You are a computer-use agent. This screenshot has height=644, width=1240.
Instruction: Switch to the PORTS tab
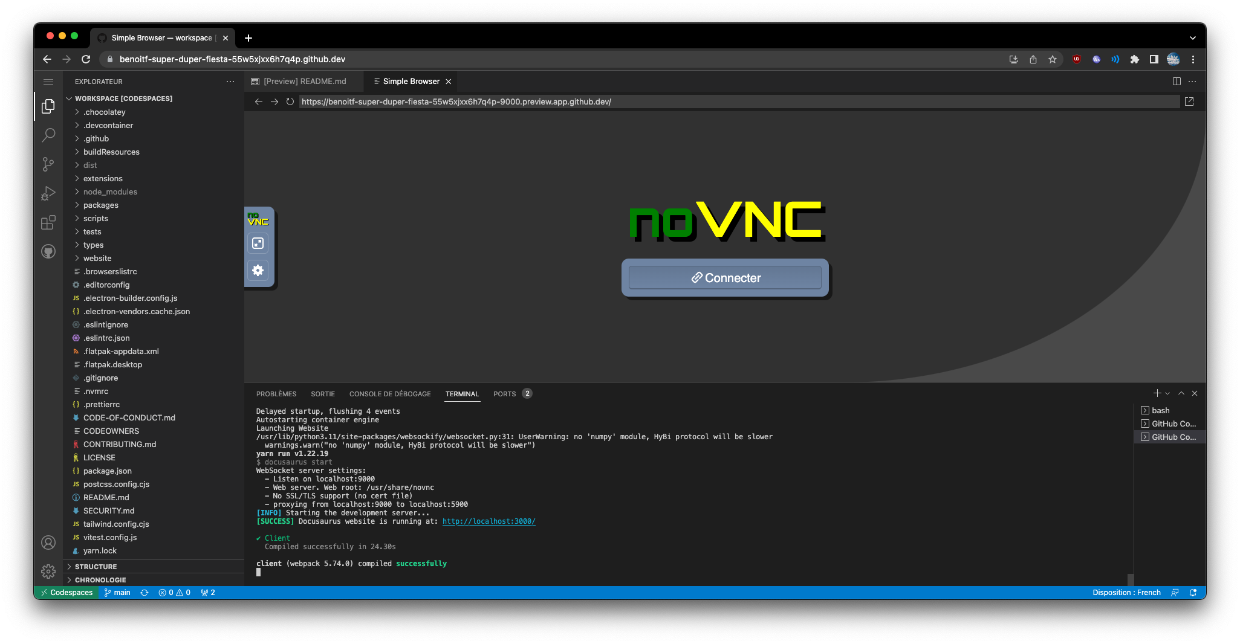(504, 393)
